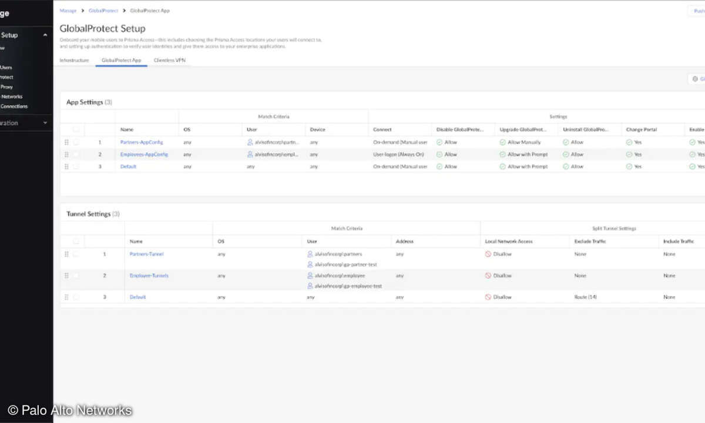Click user icon beside alvisofincorp\partners in tunnels
The image size is (705, 423).
pyautogui.click(x=310, y=254)
